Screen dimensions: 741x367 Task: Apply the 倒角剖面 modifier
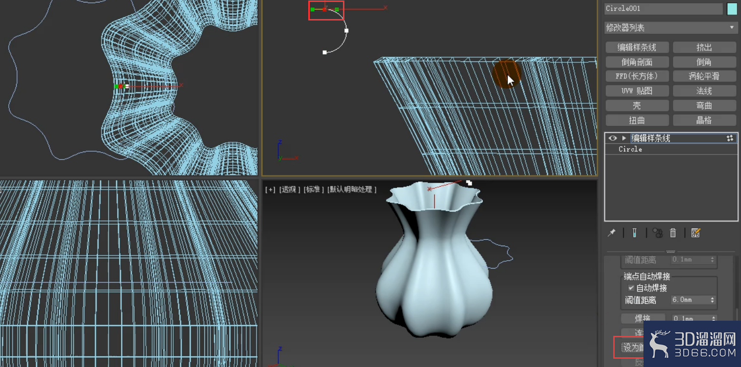tap(637, 62)
